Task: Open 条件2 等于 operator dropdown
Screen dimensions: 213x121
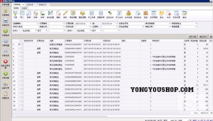Action: click(x=101, y=31)
